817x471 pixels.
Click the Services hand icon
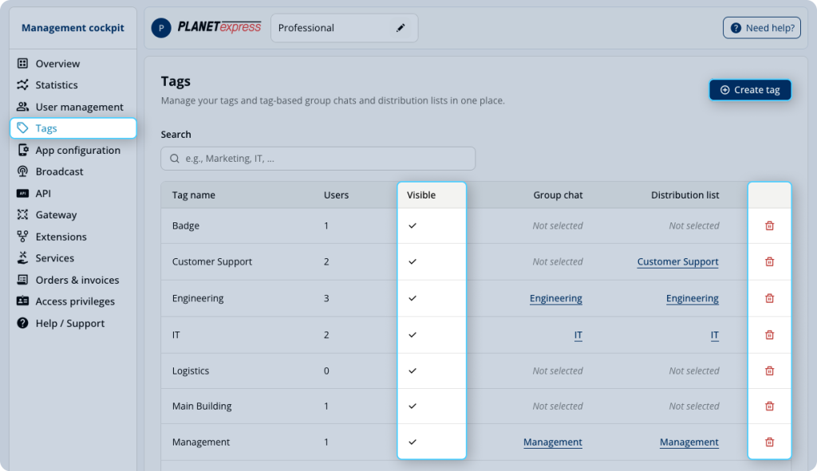click(22, 257)
